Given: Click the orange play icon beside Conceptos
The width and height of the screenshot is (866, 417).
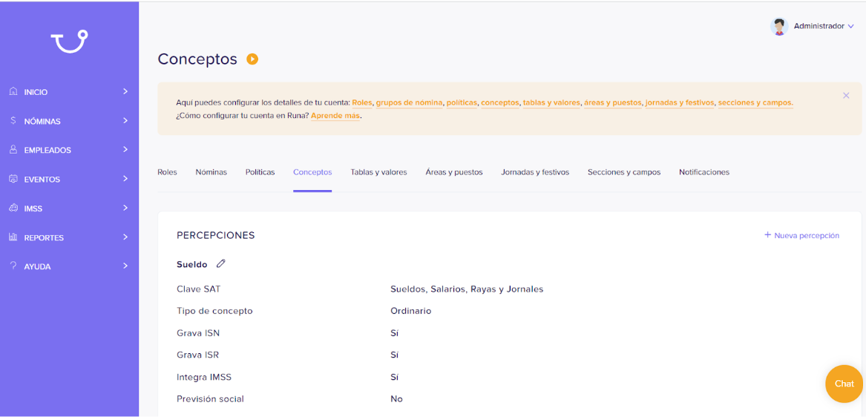Looking at the screenshot, I should click(x=252, y=59).
